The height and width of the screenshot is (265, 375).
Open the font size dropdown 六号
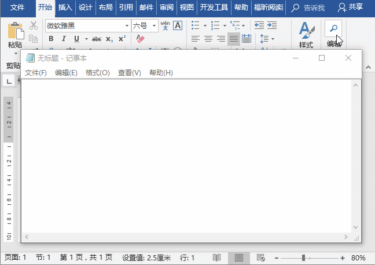[155, 25]
